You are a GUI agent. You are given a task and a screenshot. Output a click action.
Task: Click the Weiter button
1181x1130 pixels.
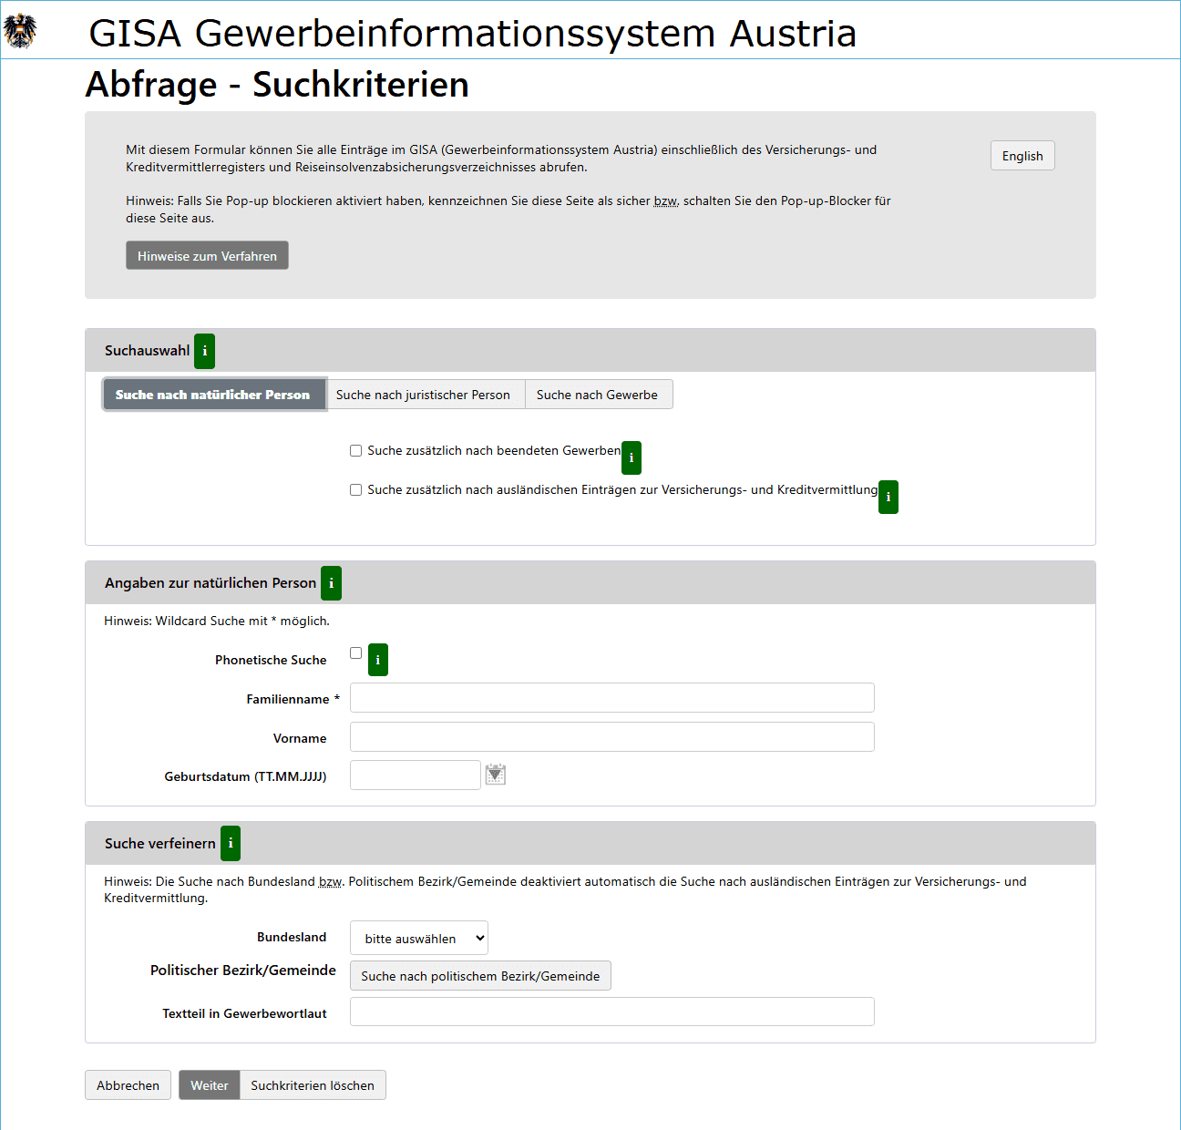pyautogui.click(x=210, y=1085)
